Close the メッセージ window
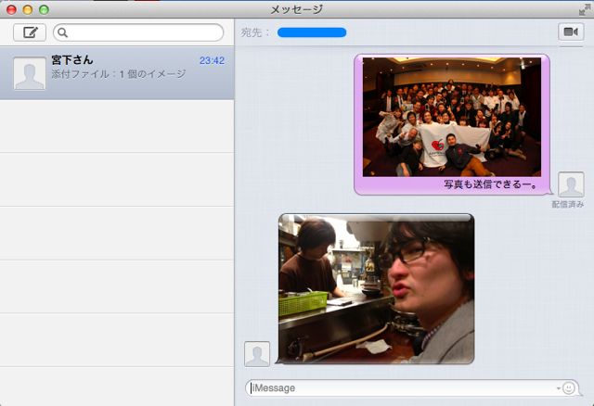 (11, 9)
